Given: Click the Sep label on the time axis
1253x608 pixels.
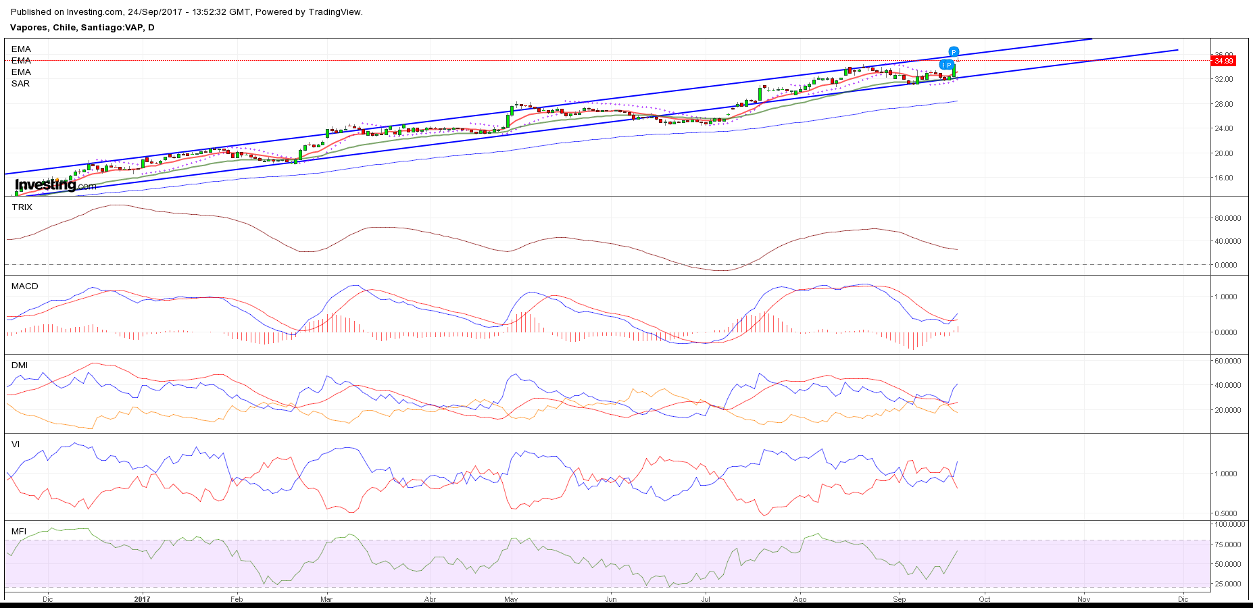Looking at the screenshot, I should pyautogui.click(x=900, y=599).
